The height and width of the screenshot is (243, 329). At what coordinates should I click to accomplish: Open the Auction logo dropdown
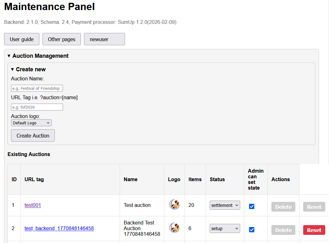pyautogui.click(x=31, y=123)
